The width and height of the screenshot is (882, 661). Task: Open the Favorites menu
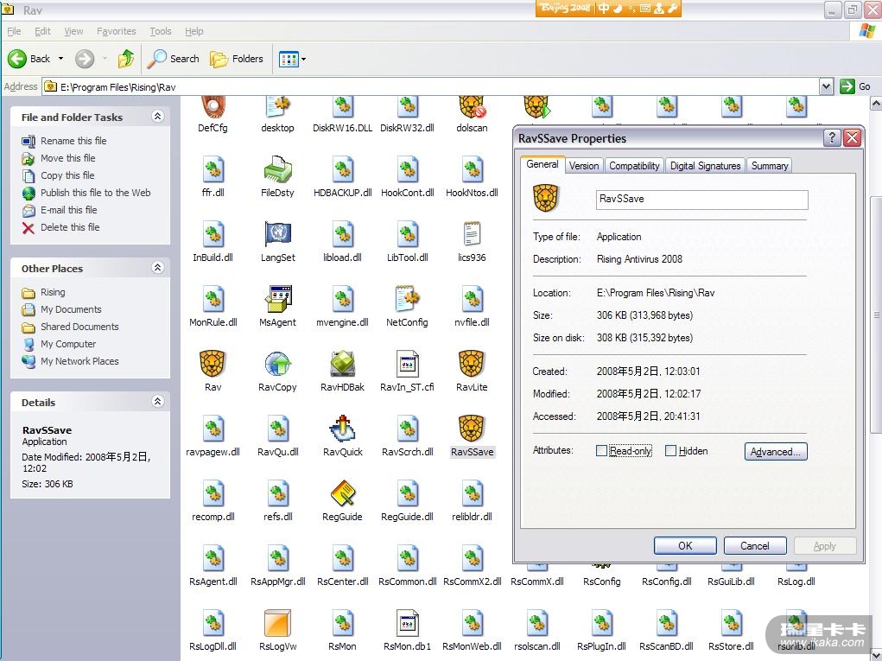(116, 31)
